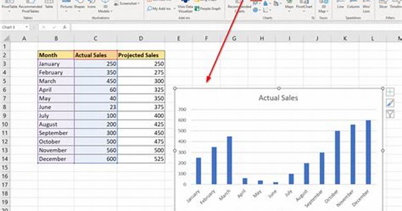Image resolution: width=402 pixels, height=211 pixels.
Task: Click the Chart Styles paintbrush button
Action: (x=390, y=103)
